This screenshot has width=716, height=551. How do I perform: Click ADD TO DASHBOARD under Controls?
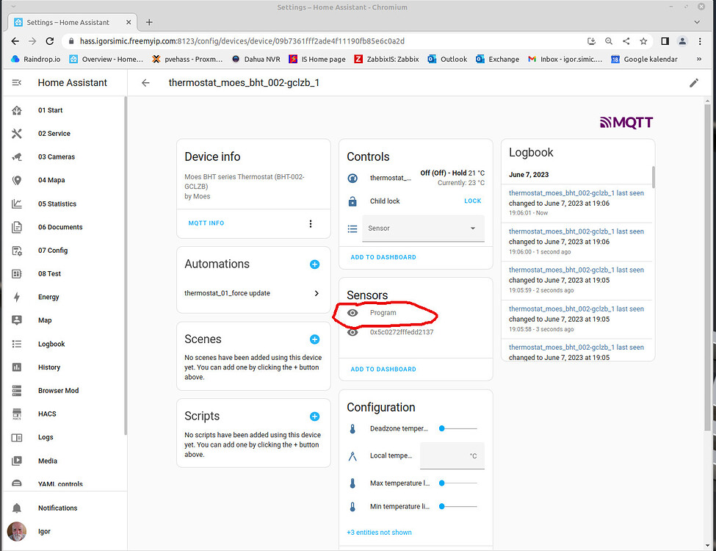383,257
